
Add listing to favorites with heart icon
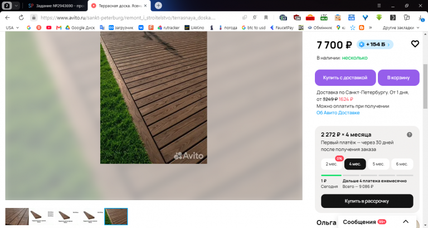tap(415, 43)
